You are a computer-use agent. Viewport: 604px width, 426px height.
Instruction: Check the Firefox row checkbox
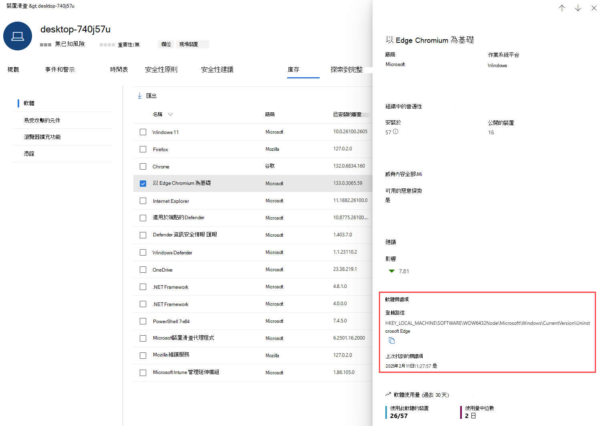click(x=143, y=149)
